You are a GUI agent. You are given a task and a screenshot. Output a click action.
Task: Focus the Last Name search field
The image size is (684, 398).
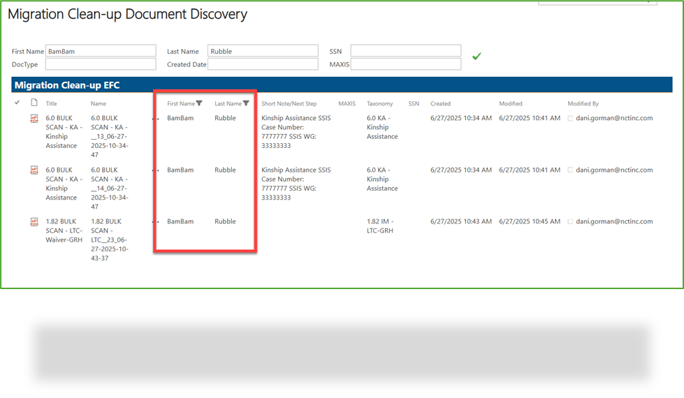tap(263, 51)
